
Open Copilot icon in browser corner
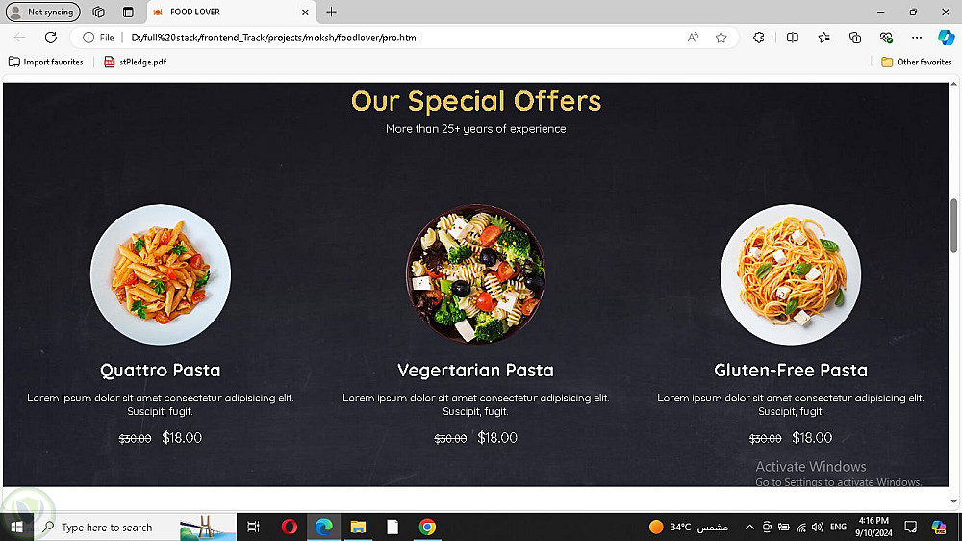point(946,38)
